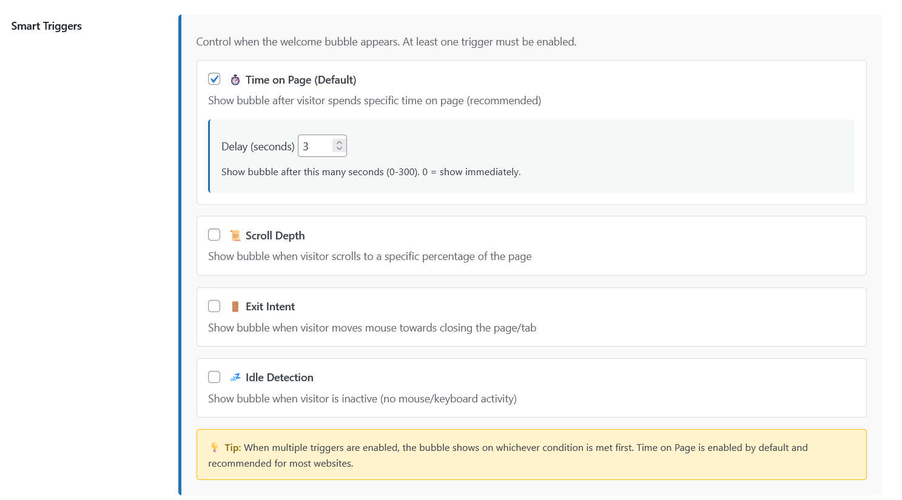The height and width of the screenshot is (500, 902).
Task: Click the Scroll Depth label text
Action: (x=275, y=236)
